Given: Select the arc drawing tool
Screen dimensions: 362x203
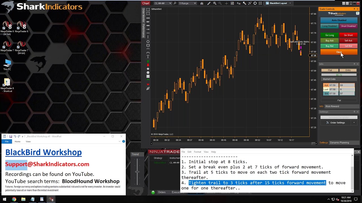Looking at the screenshot, I should [148, 53].
